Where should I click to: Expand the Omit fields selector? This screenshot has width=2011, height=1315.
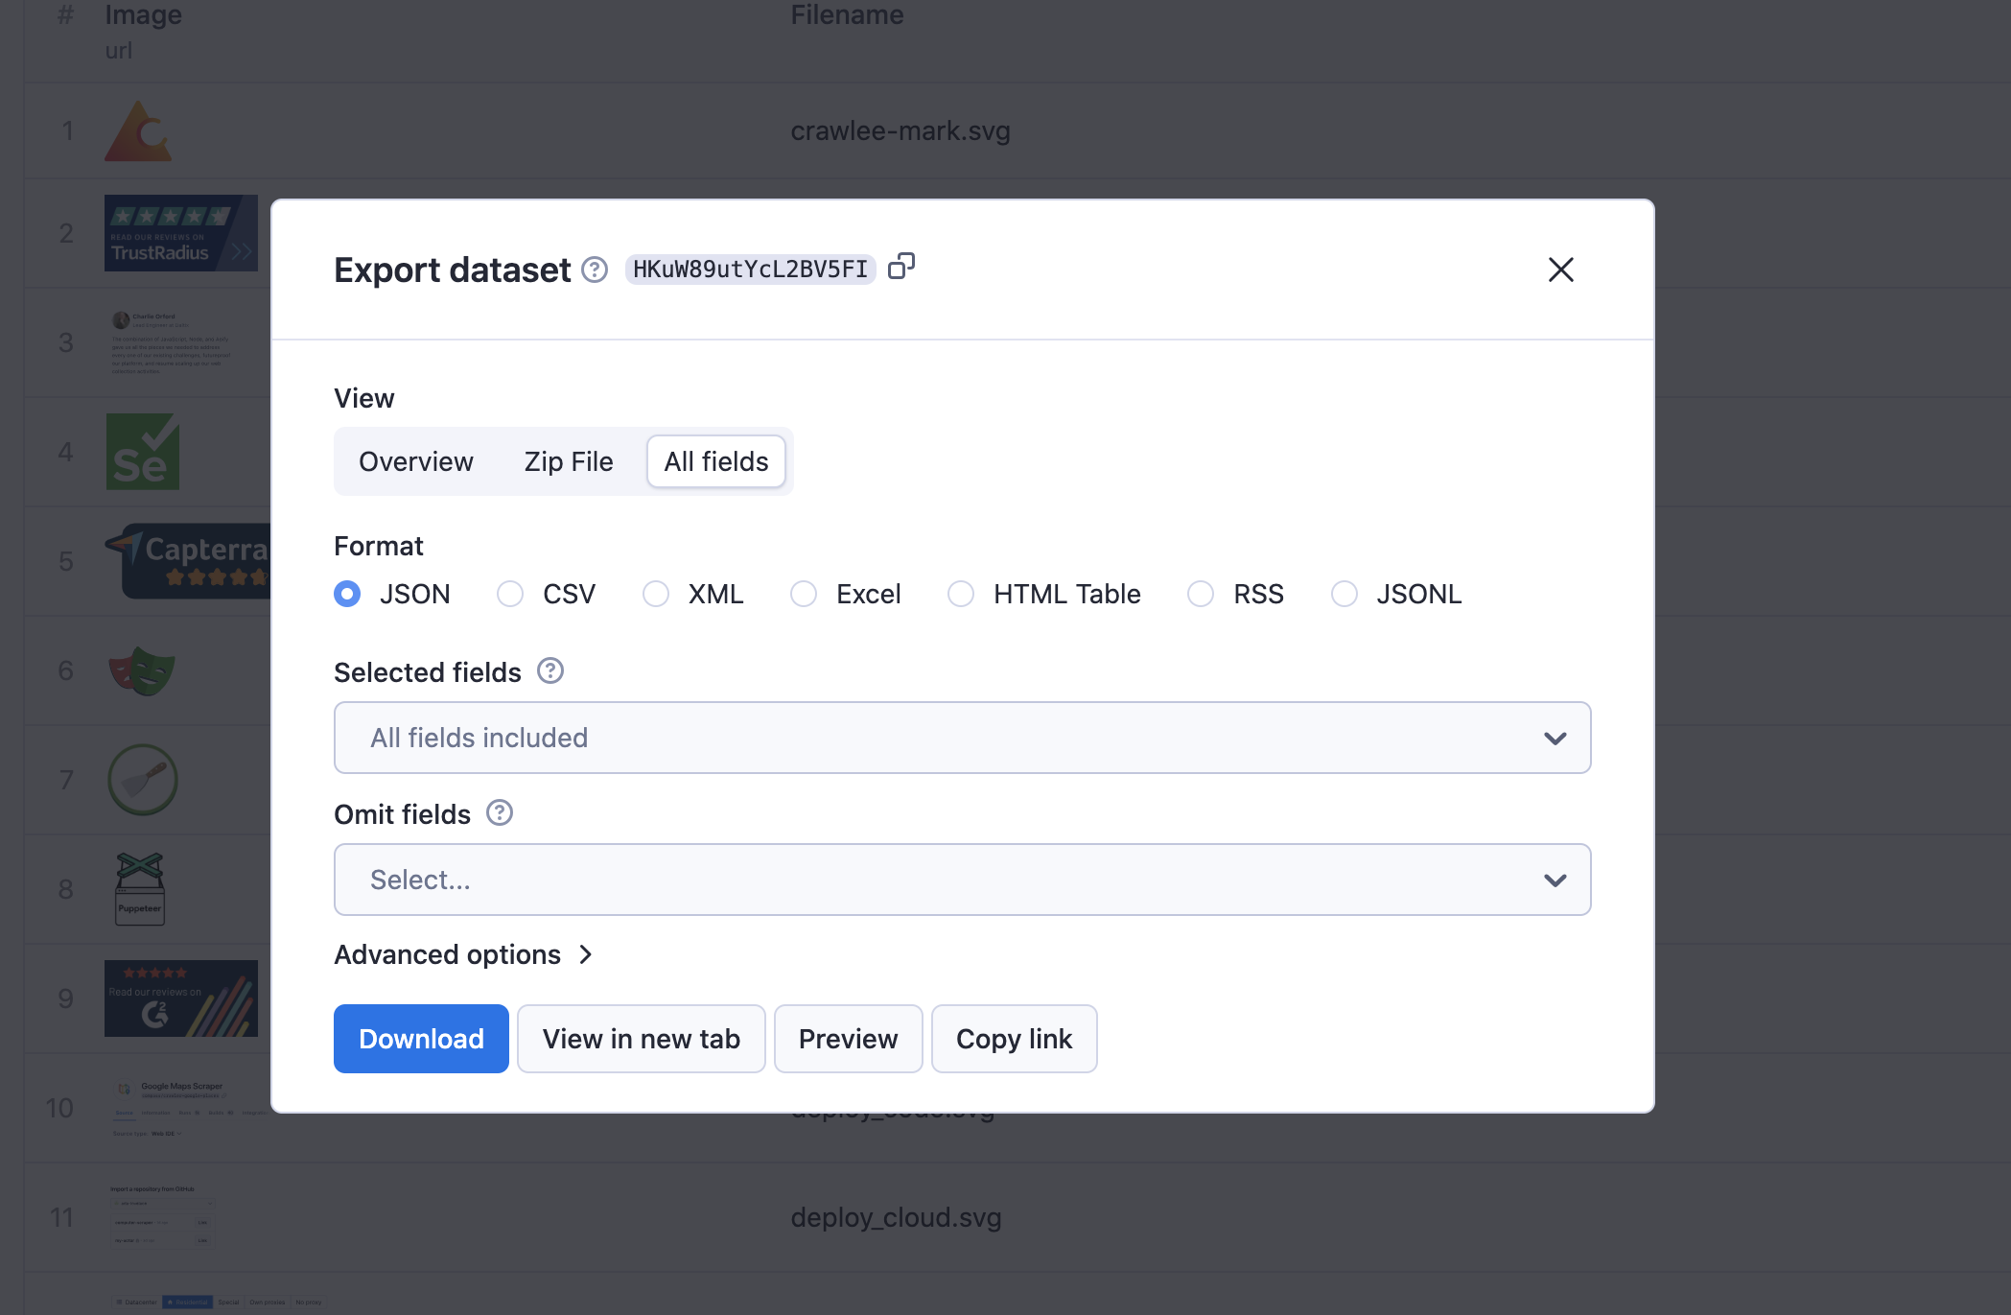click(x=962, y=880)
